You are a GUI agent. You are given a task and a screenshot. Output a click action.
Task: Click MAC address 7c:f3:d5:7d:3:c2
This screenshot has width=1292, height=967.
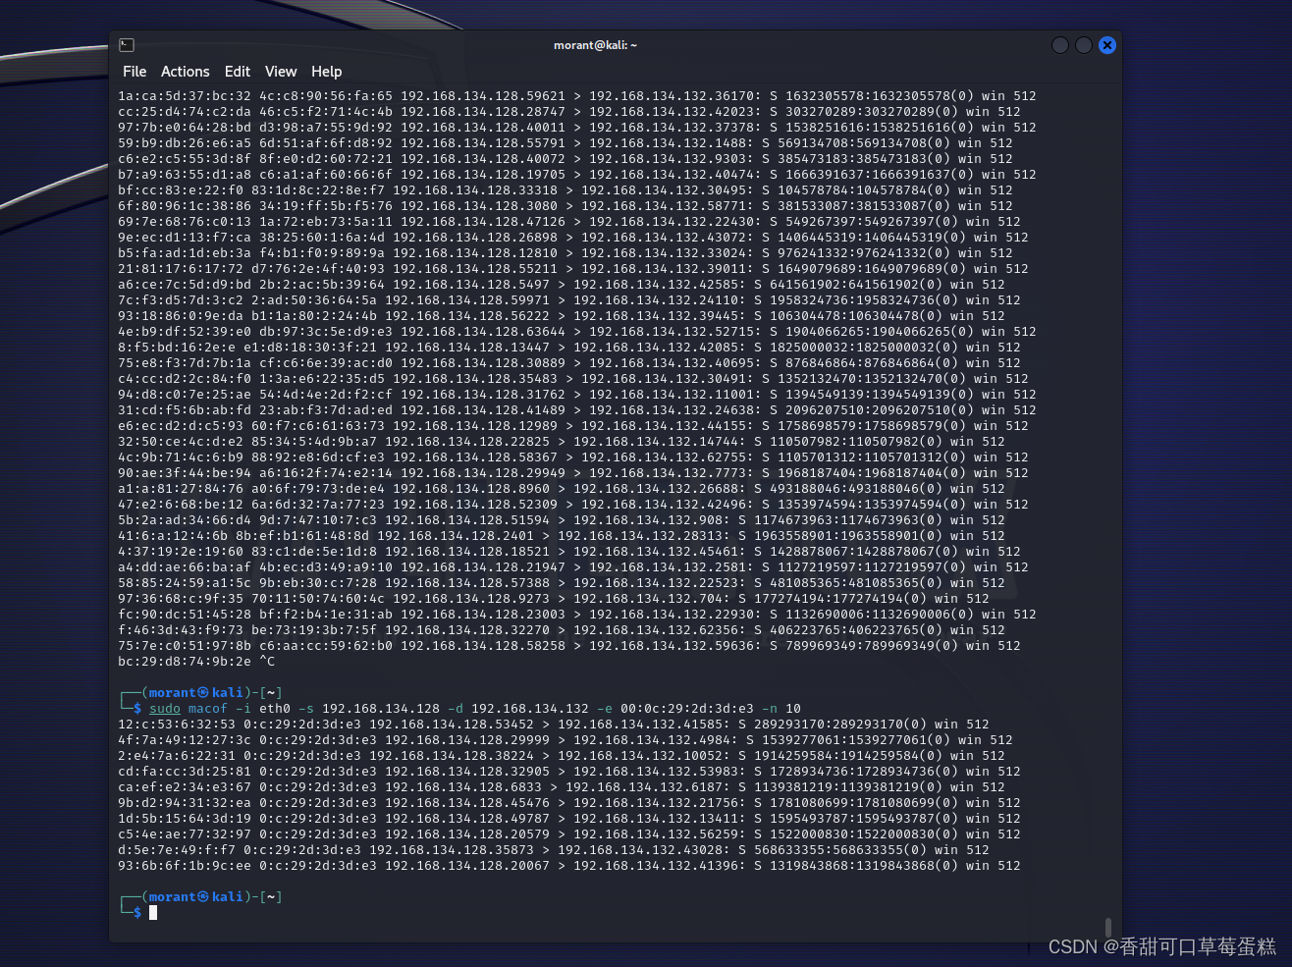coord(181,300)
